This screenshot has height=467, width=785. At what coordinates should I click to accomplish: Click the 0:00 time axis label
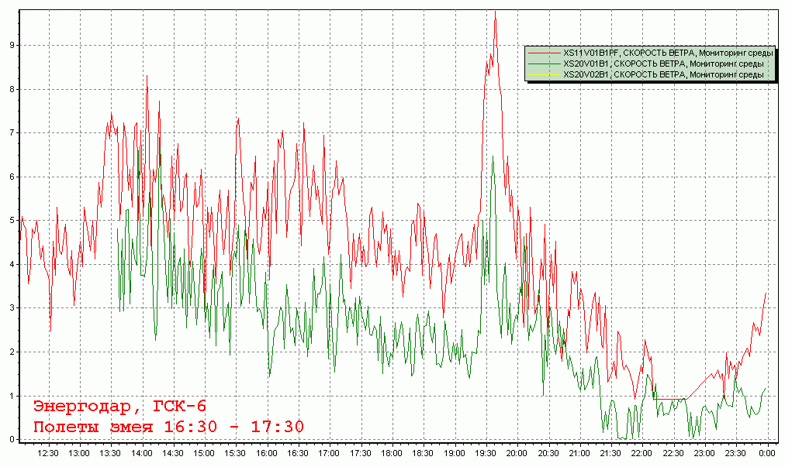pyautogui.click(x=766, y=453)
